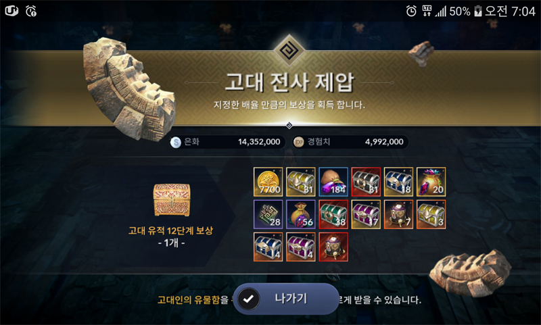The width and height of the screenshot is (541, 325).
Task: Select the yellow chest reward showing 3
Action: click(431, 214)
